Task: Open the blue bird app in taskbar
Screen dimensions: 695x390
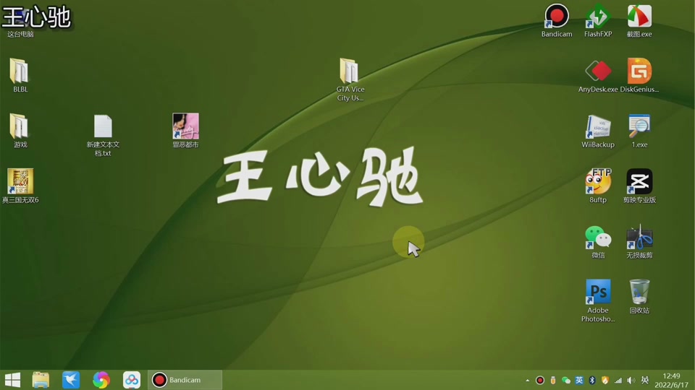Action: [x=71, y=380]
